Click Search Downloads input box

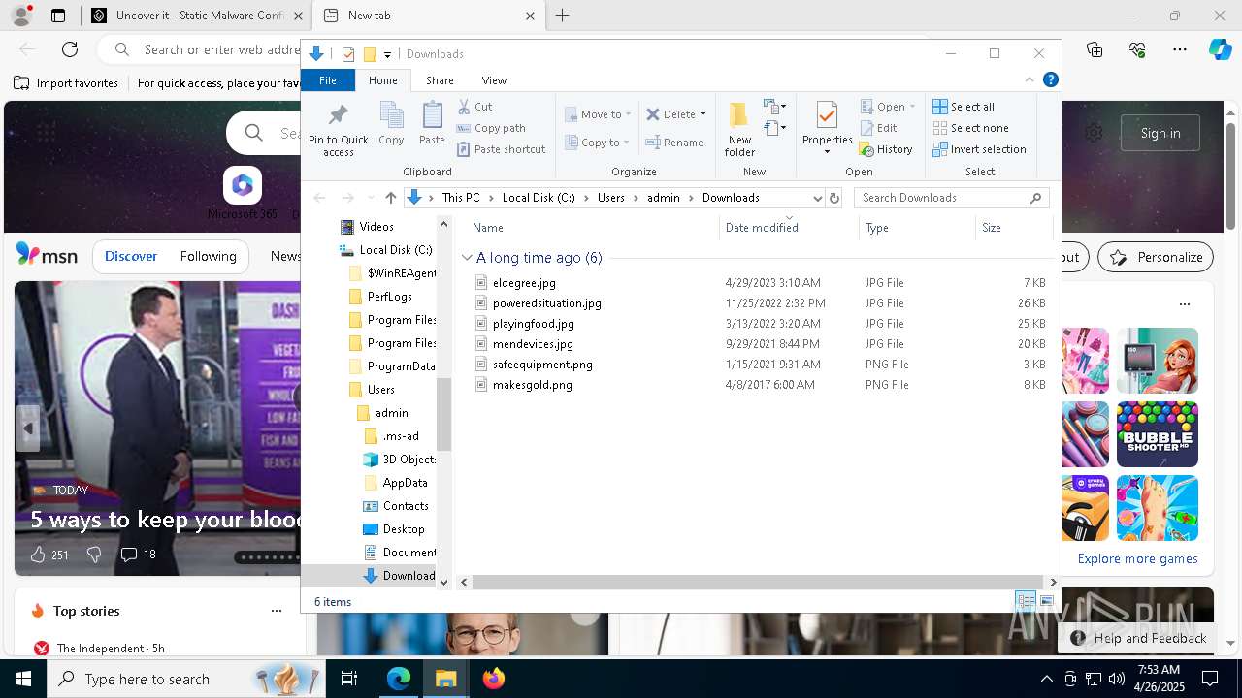[951, 198]
